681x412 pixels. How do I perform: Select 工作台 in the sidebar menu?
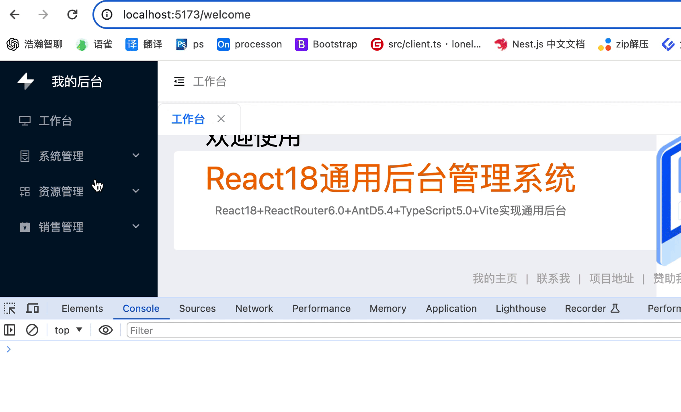[79, 121]
